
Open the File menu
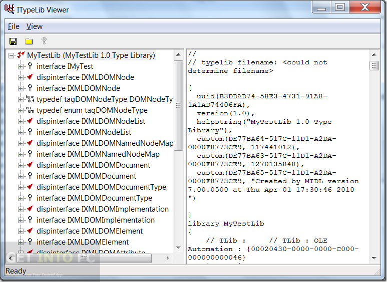pos(14,26)
